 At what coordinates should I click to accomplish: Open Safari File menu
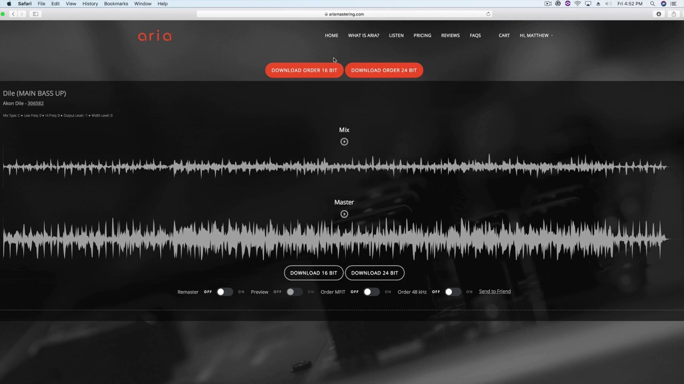coord(41,4)
